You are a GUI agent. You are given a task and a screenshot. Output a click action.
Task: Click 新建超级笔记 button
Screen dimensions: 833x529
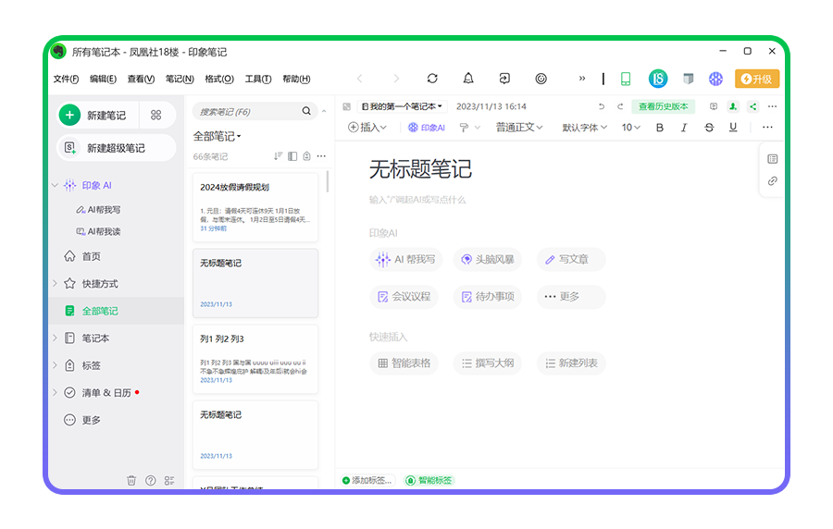pos(116,148)
